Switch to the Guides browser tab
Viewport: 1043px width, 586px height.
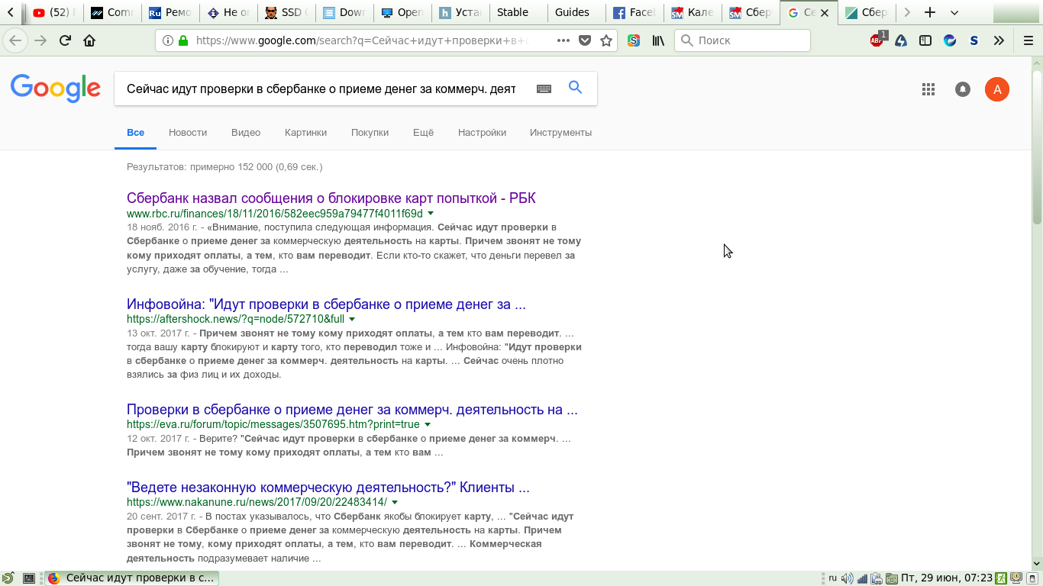point(576,12)
